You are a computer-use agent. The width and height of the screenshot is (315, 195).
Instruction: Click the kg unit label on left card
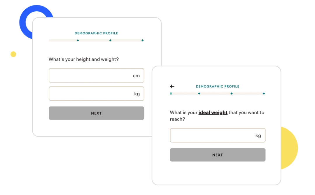point(137,94)
